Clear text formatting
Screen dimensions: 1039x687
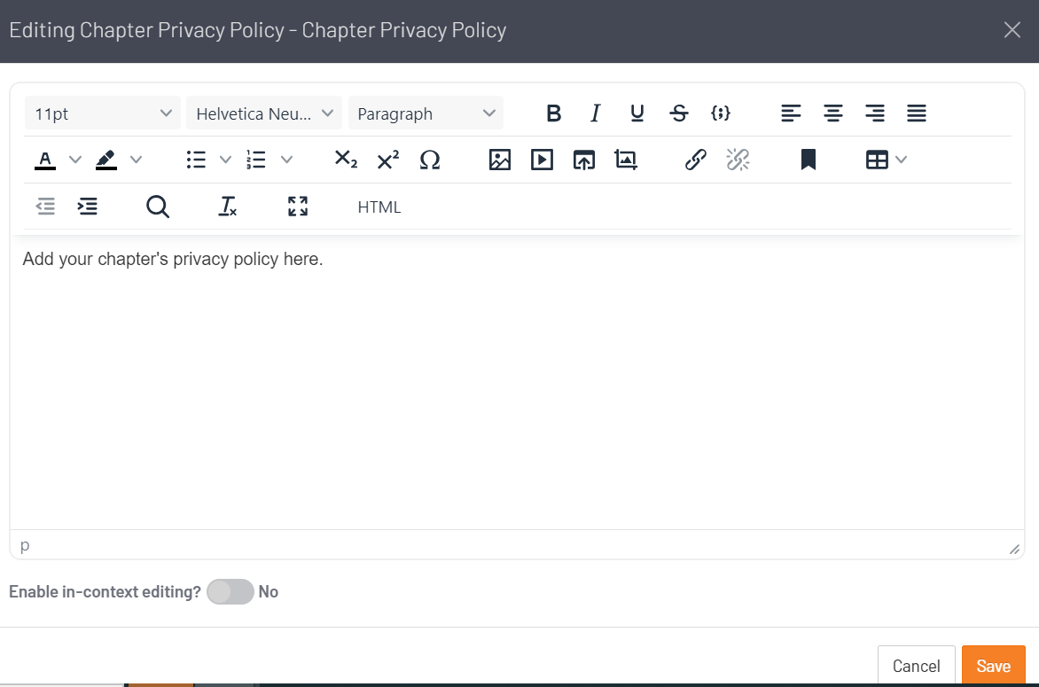click(227, 207)
